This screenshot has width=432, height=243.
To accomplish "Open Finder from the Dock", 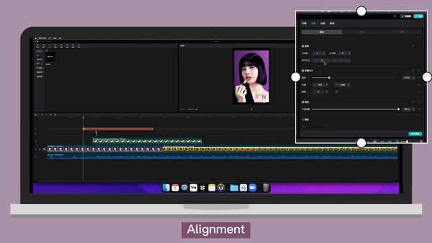I will click(166, 188).
